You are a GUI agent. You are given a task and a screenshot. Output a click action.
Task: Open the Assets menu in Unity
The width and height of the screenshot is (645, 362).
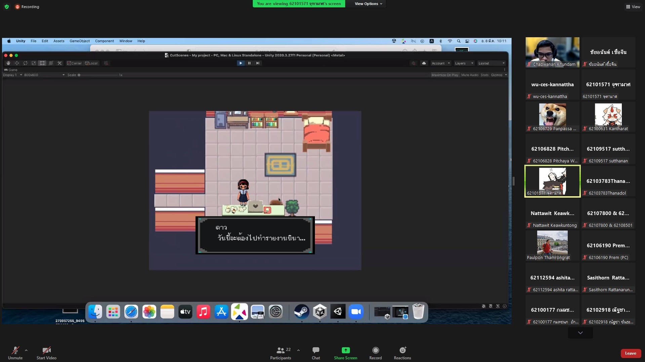pyautogui.click(x=58, y=41)
